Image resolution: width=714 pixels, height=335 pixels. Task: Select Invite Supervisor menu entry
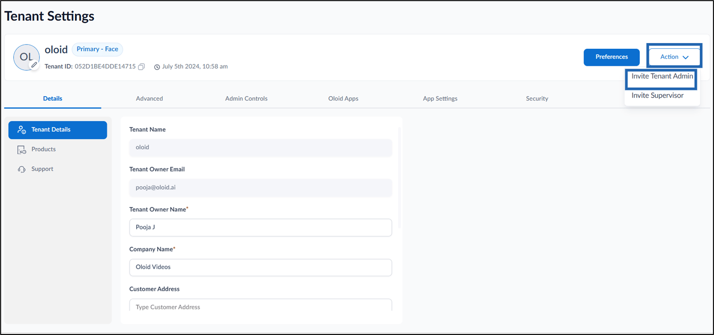tap(658, 95)
